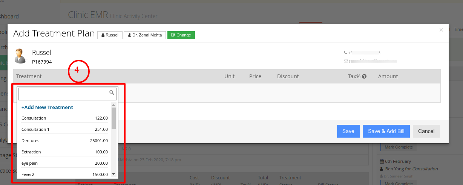Close the Add Treatment Plan dialog
Image resolution: width=463 pixels, height=185 pixels.
[441, 30]
